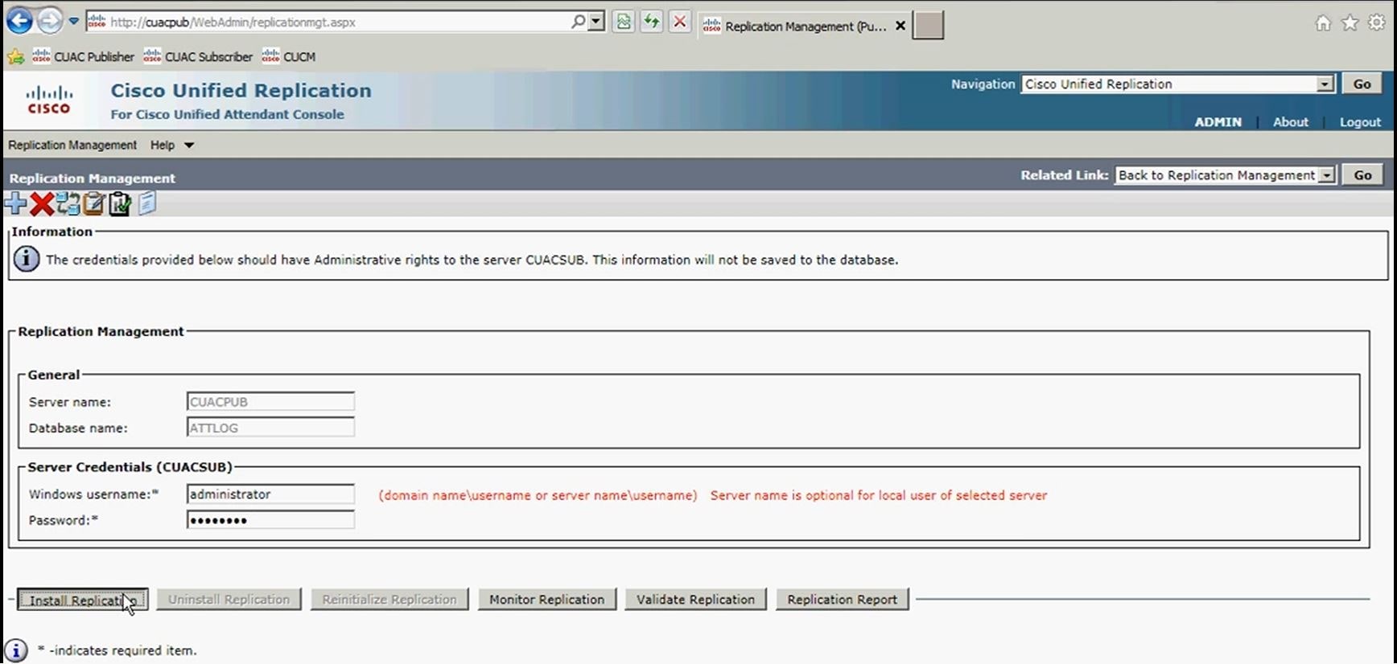The width and height of the screenshot is (1397, 664).
Task: Go back with the browser back arrow
Action: coord(19,21)
